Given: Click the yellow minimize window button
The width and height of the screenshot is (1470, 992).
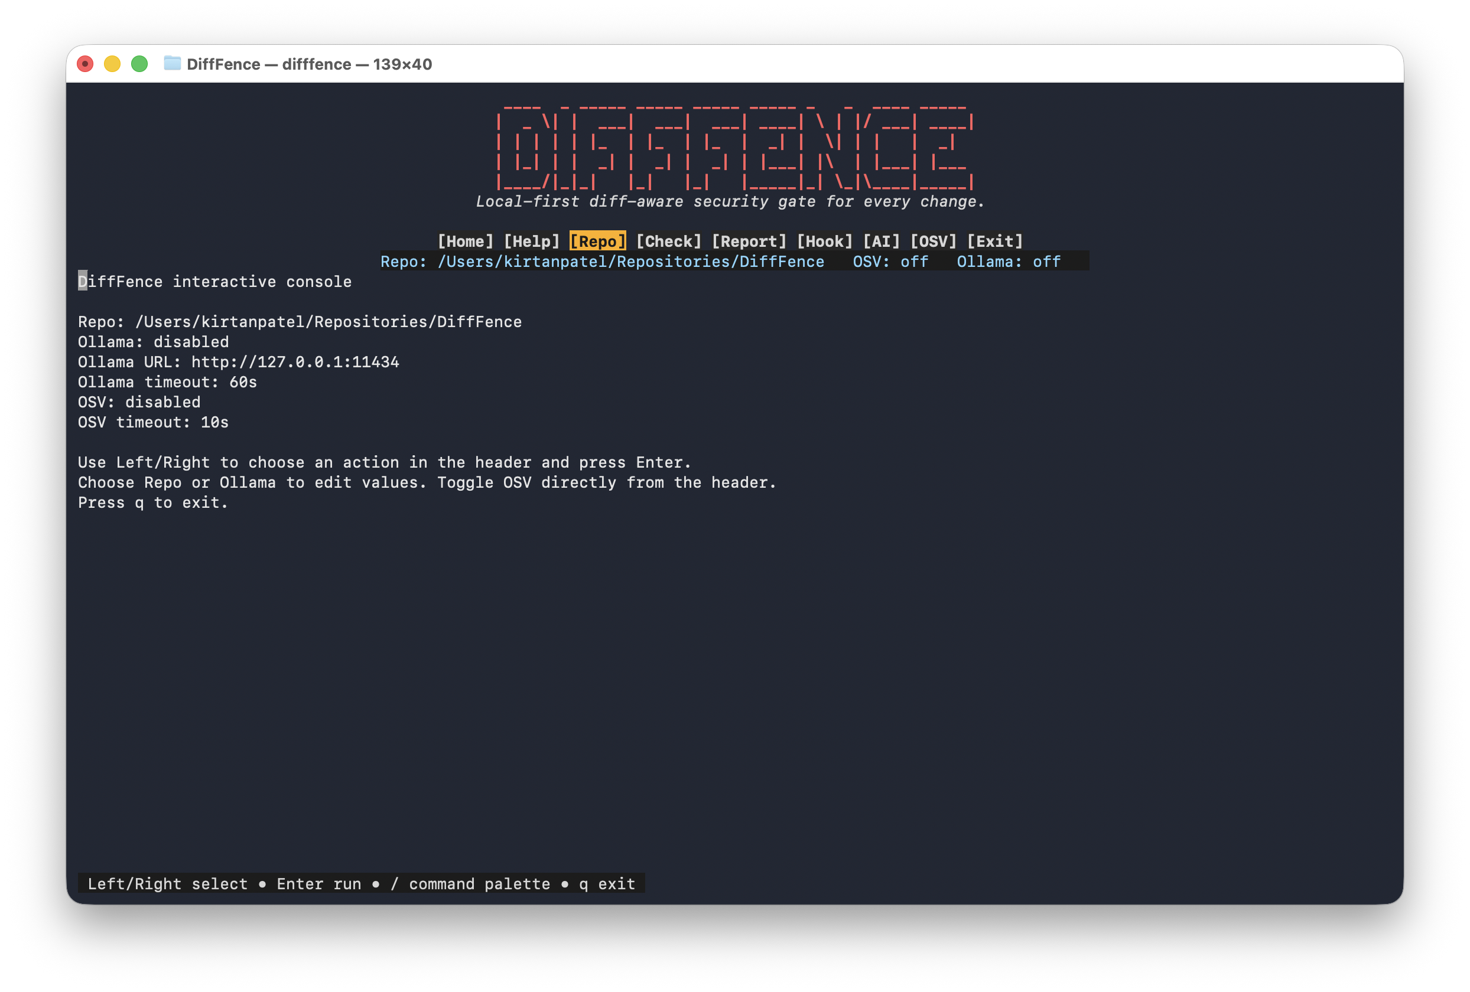Looking at the screenshot, I should tap(112, 64).
